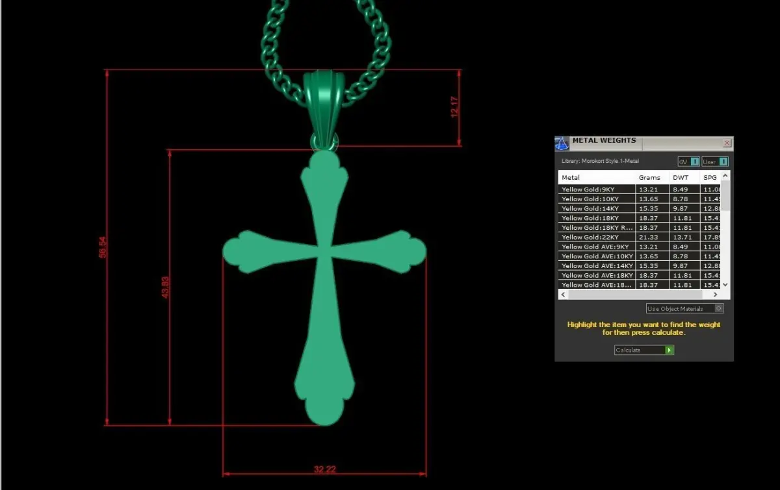Sort by the SPG column header
Viewport: 780px width, 490px height.
coord(711,177)
